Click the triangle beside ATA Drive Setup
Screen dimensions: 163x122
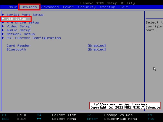coord(3,23)
